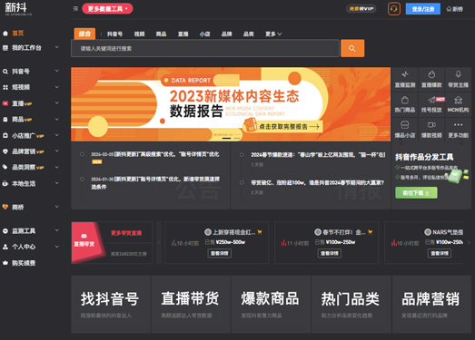Focus the keyword search input field

(x=205, y=48)
